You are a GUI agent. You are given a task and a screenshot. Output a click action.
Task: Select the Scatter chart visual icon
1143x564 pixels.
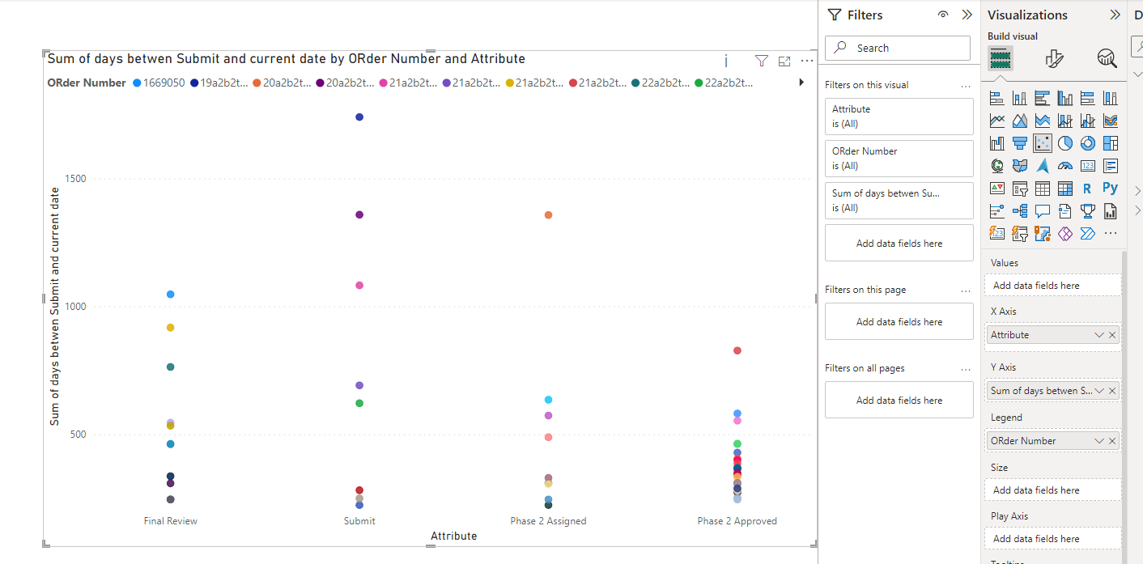[x=1043, y=143]
